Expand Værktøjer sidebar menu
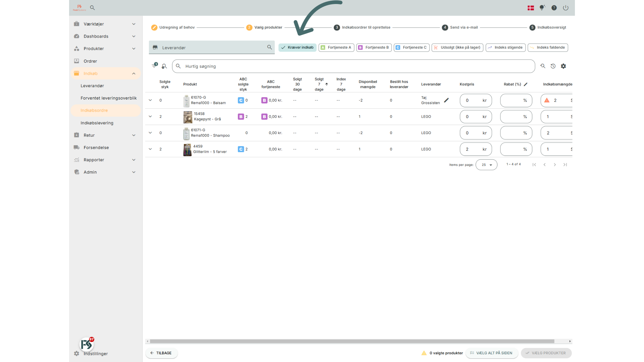This screenshot has width=644, height=362. click(105, 24)
